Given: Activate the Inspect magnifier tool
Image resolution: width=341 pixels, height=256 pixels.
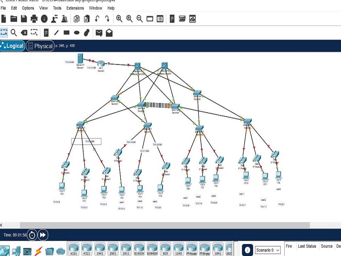Looking at the screenshot, I should coord(14,33).
